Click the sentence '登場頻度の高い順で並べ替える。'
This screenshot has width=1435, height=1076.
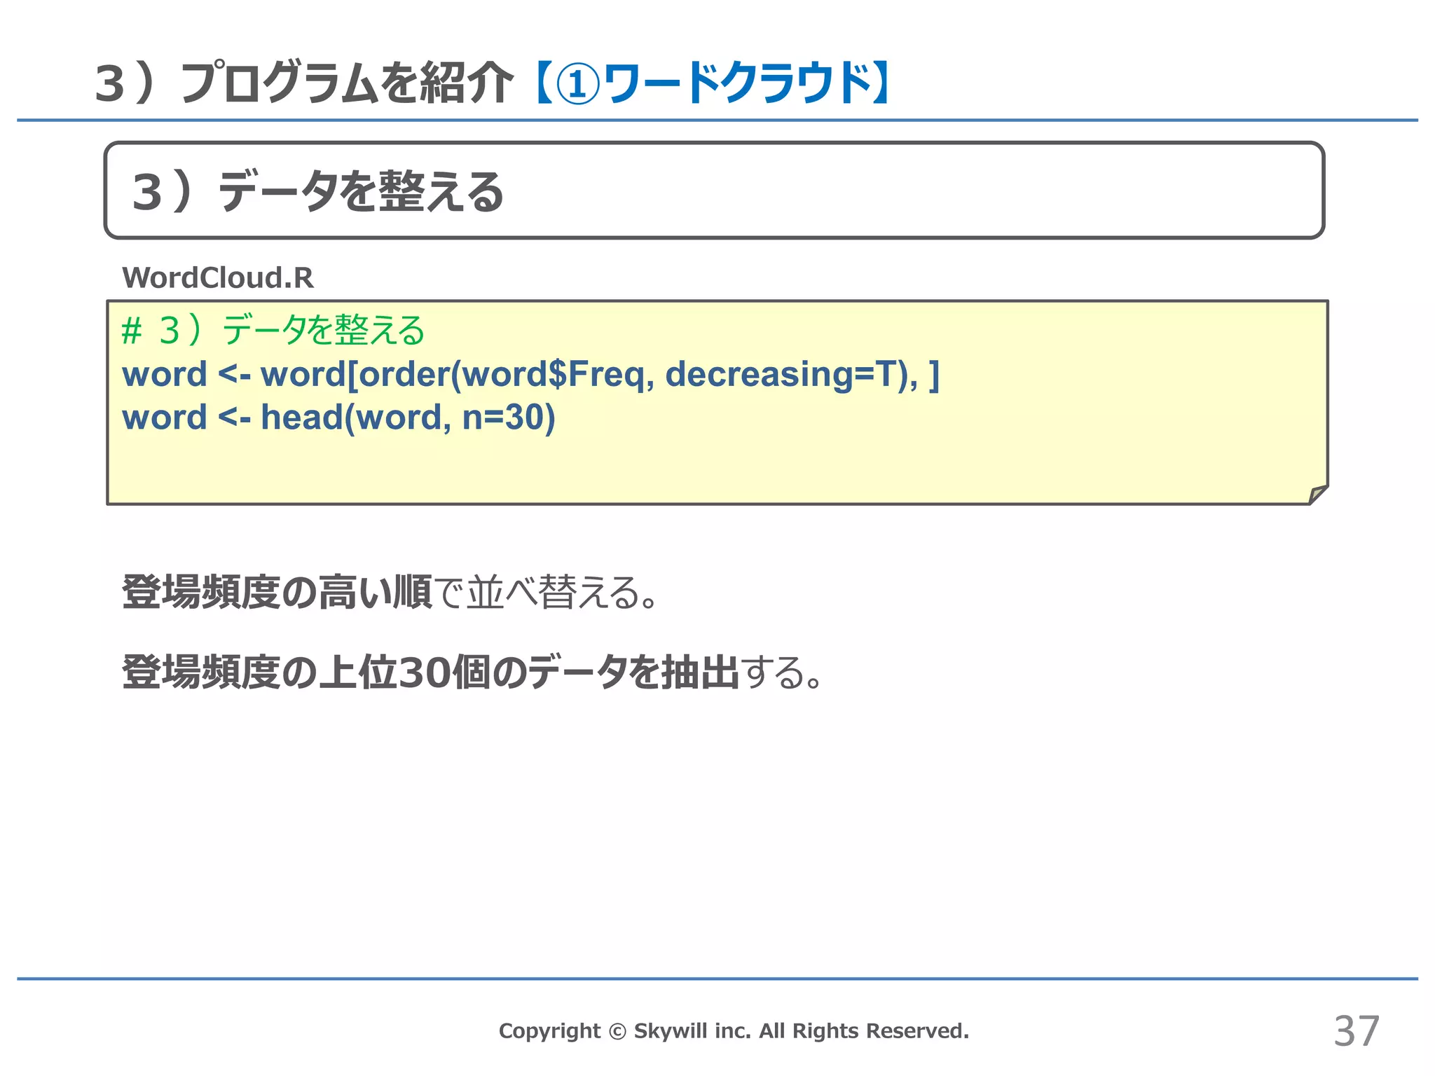391,593
